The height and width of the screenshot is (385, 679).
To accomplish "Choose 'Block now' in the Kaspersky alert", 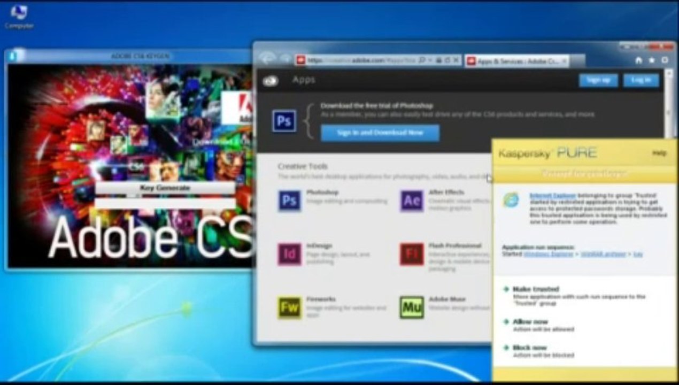I will point(529,348).
